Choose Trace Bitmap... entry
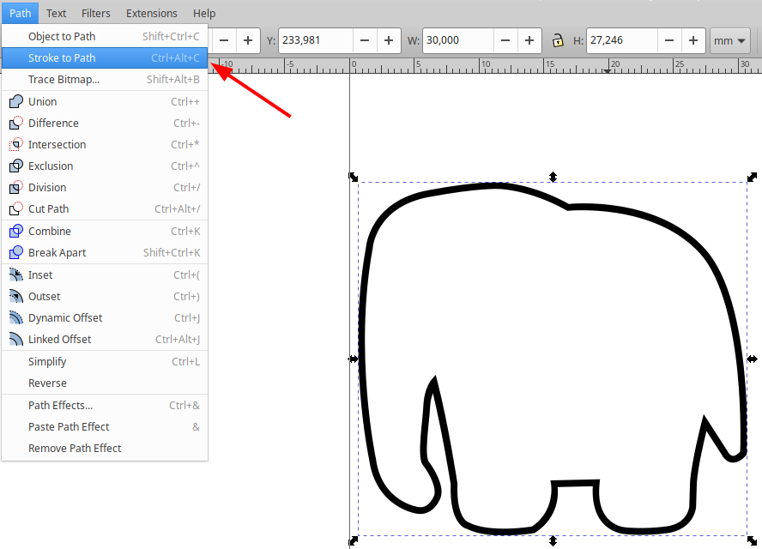Viewport: 762px width, 549px height. pos(105,79)
